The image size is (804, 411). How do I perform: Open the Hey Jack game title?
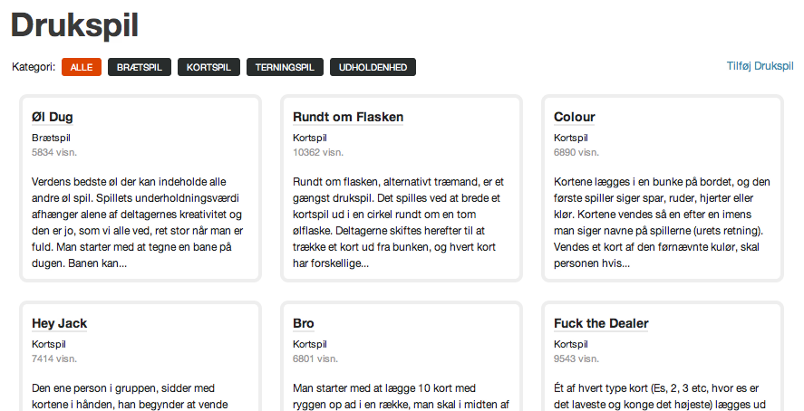pos(60,323)
